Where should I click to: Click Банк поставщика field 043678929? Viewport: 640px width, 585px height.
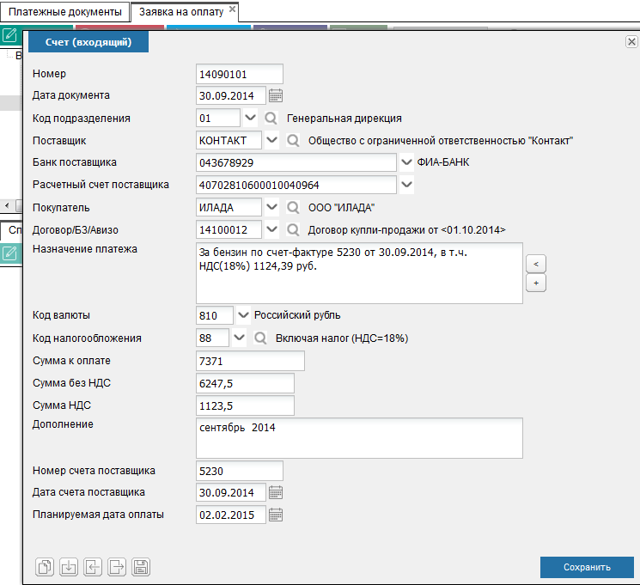pos(296,162)
